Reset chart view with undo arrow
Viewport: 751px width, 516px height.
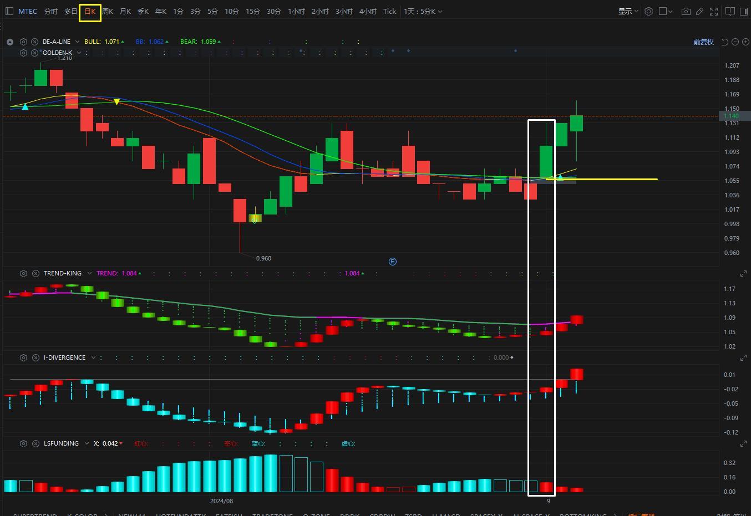pyautogui.click(x=725, y=42)
